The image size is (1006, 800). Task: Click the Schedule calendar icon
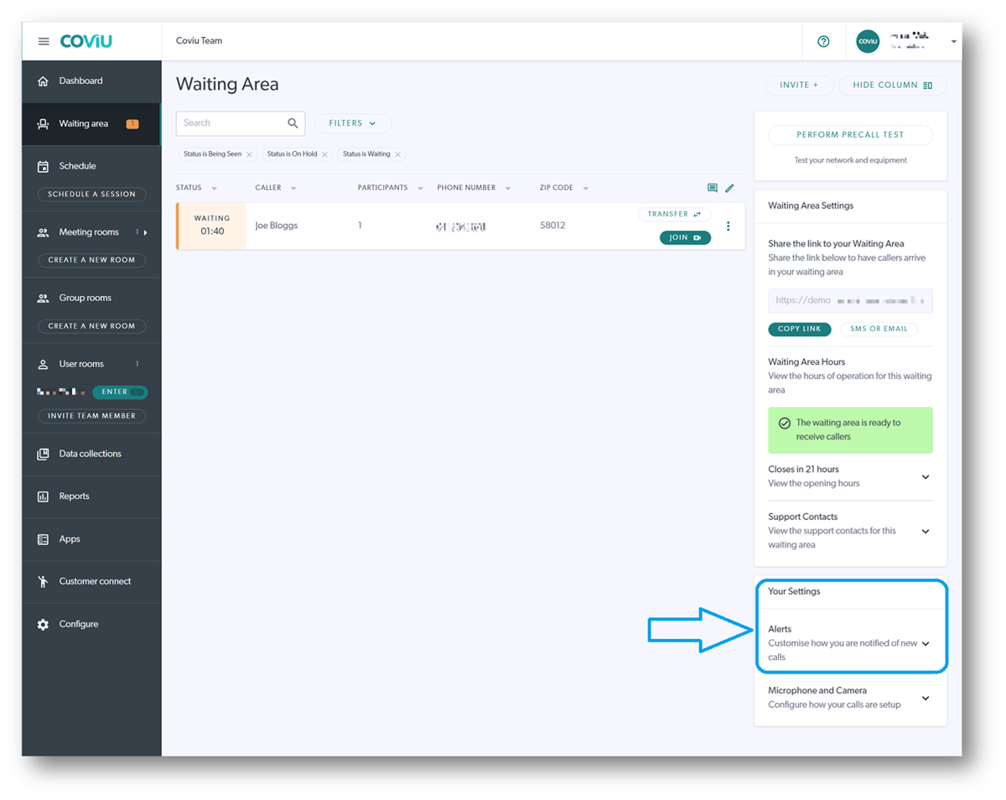pyautogui.click(x=44, y=165)
